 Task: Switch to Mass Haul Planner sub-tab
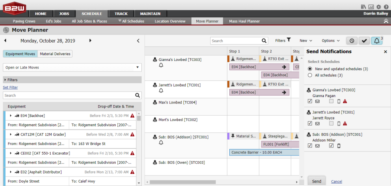tap(244, 21)
